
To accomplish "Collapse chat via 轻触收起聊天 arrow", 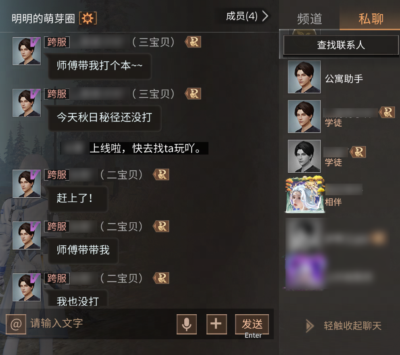I will pyautogui.click(x=310, y=326).
